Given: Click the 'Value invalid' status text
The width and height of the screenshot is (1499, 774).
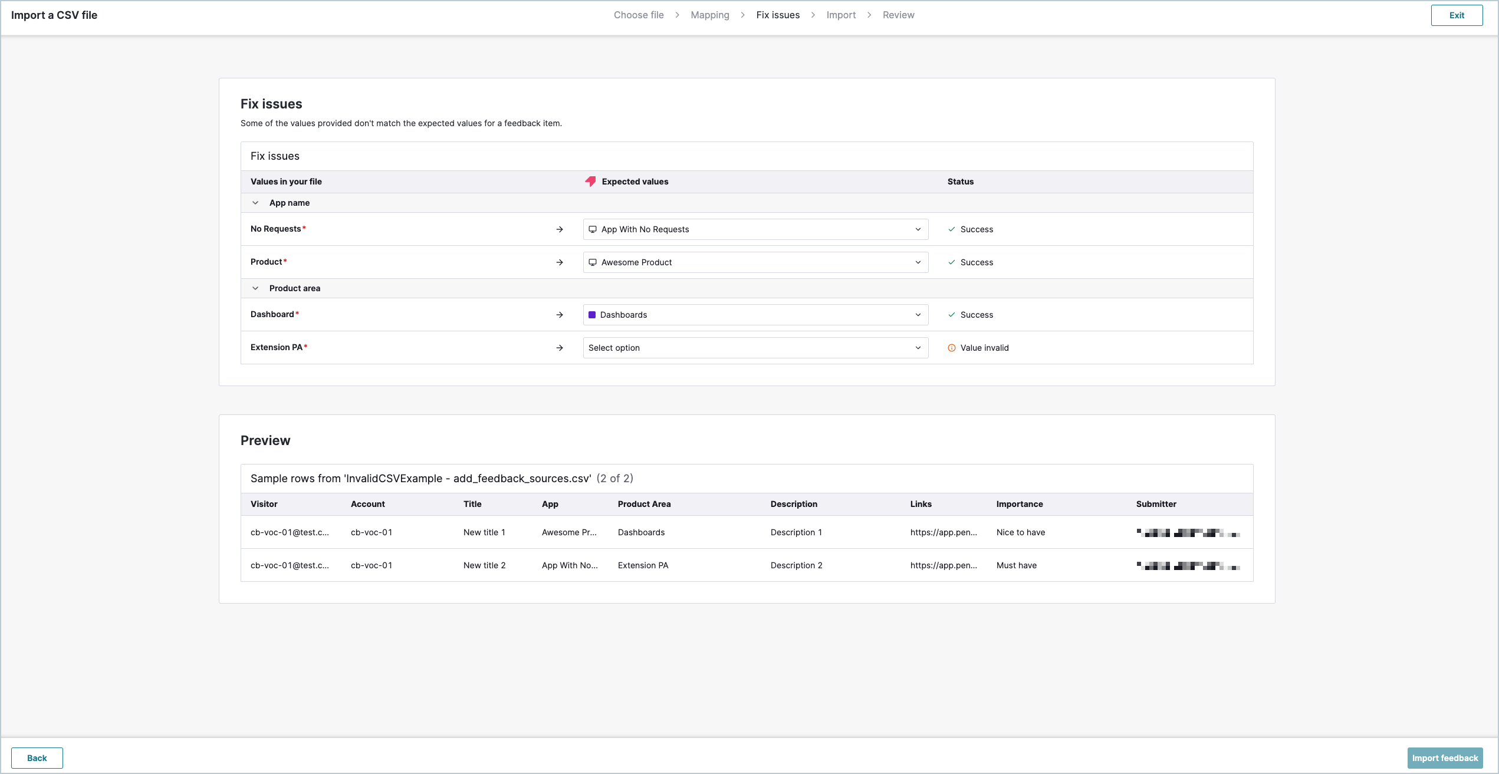Looking at the screenshot, I should (985, 348).
